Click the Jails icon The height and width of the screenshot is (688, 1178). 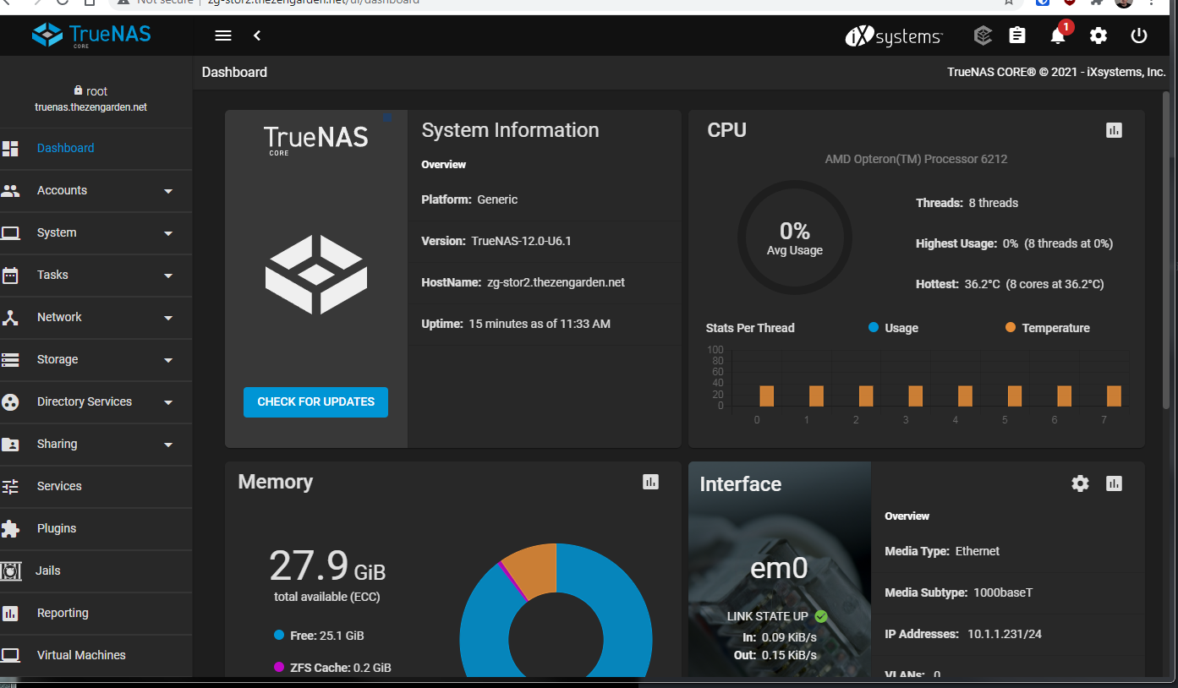pyautogui.click(x=10, y=571)
